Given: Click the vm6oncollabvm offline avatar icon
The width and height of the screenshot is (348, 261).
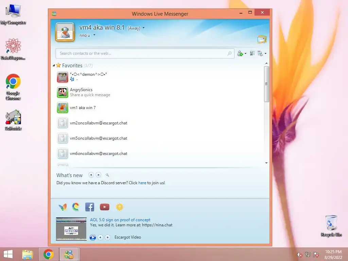Looking at the screenshot, I should [63, 154].
